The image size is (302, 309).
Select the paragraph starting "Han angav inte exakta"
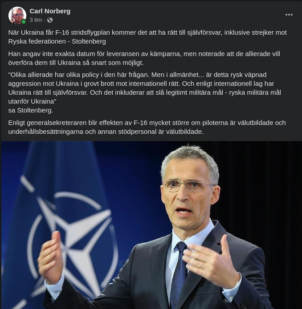(x=144, y=58)
